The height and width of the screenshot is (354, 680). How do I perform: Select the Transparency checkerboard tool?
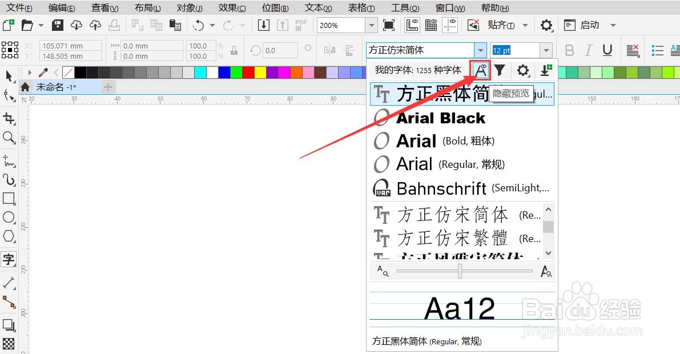[x=9, y=344]
